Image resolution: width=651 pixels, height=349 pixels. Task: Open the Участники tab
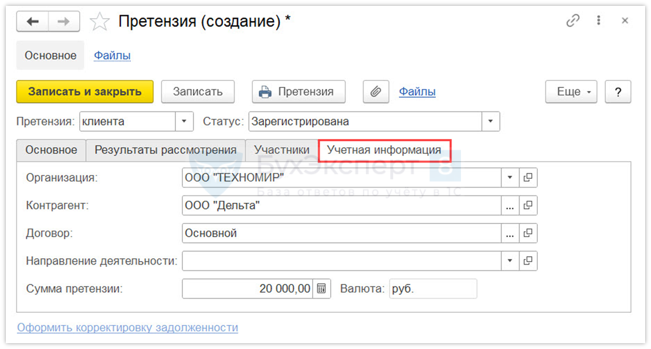[x=282, y=150]
